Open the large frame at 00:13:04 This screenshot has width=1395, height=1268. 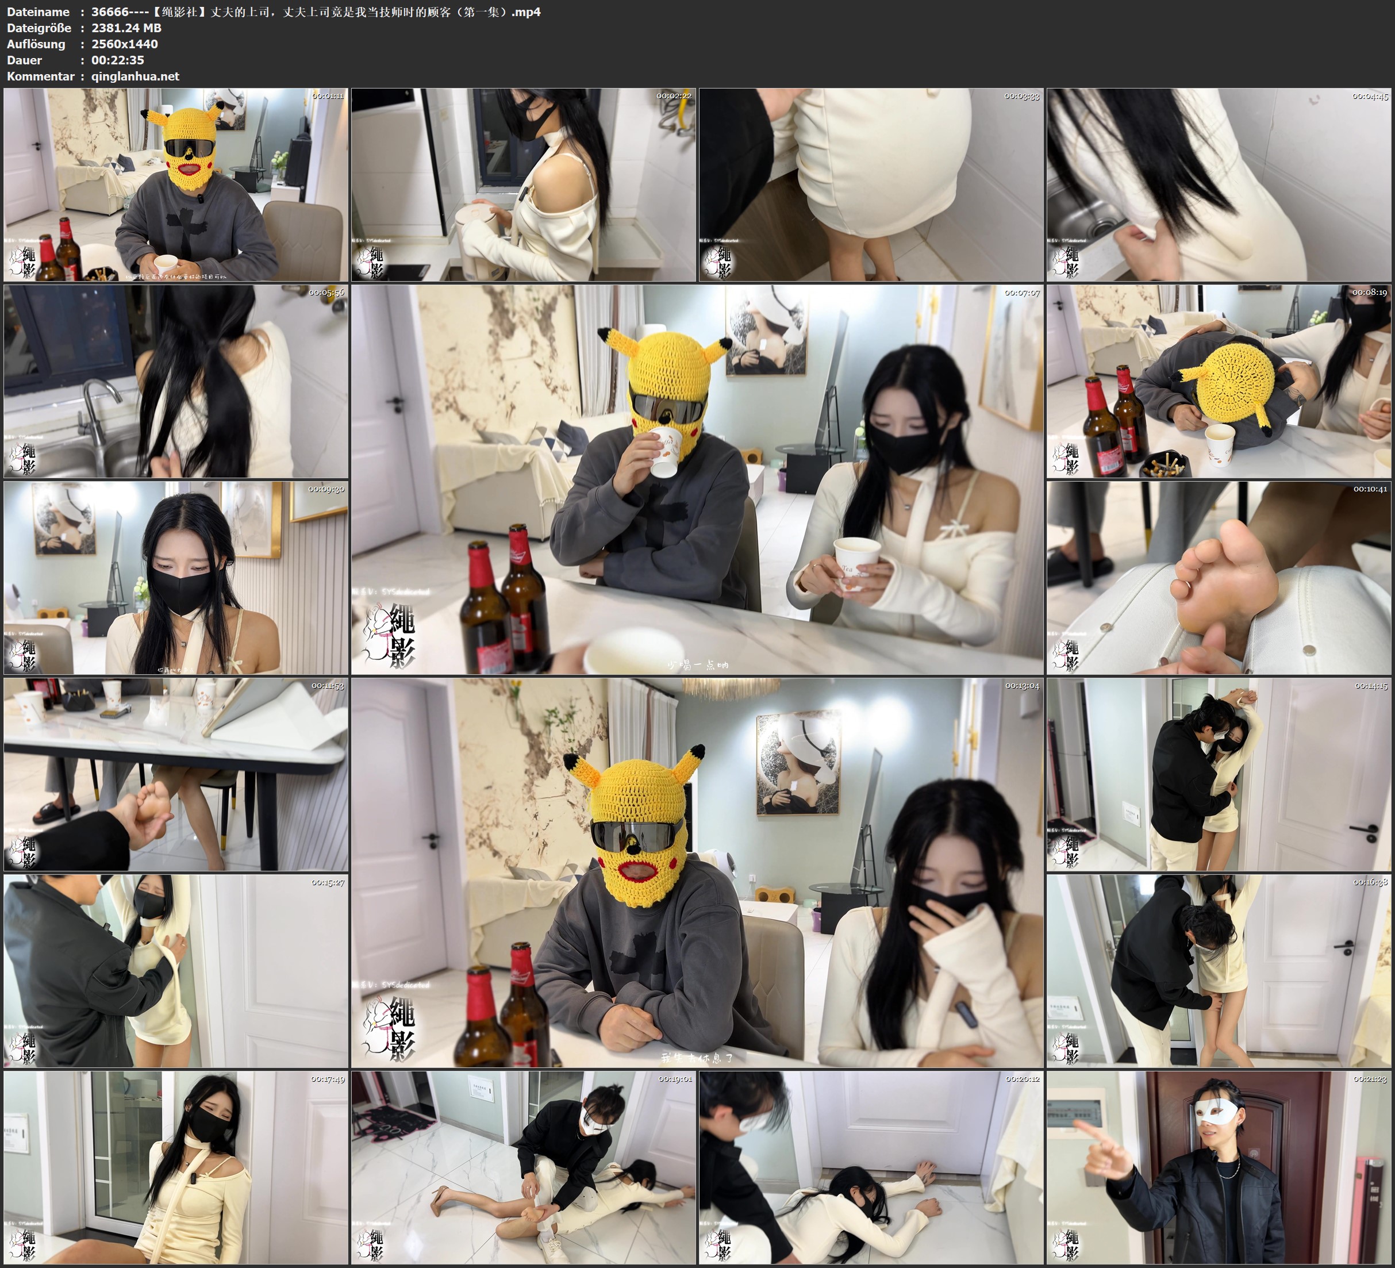697,872
